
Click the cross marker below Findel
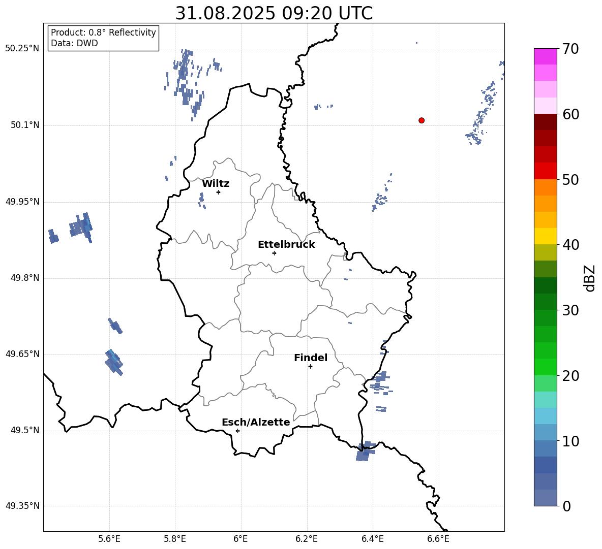pyautogui.click(x=310, y=367)
